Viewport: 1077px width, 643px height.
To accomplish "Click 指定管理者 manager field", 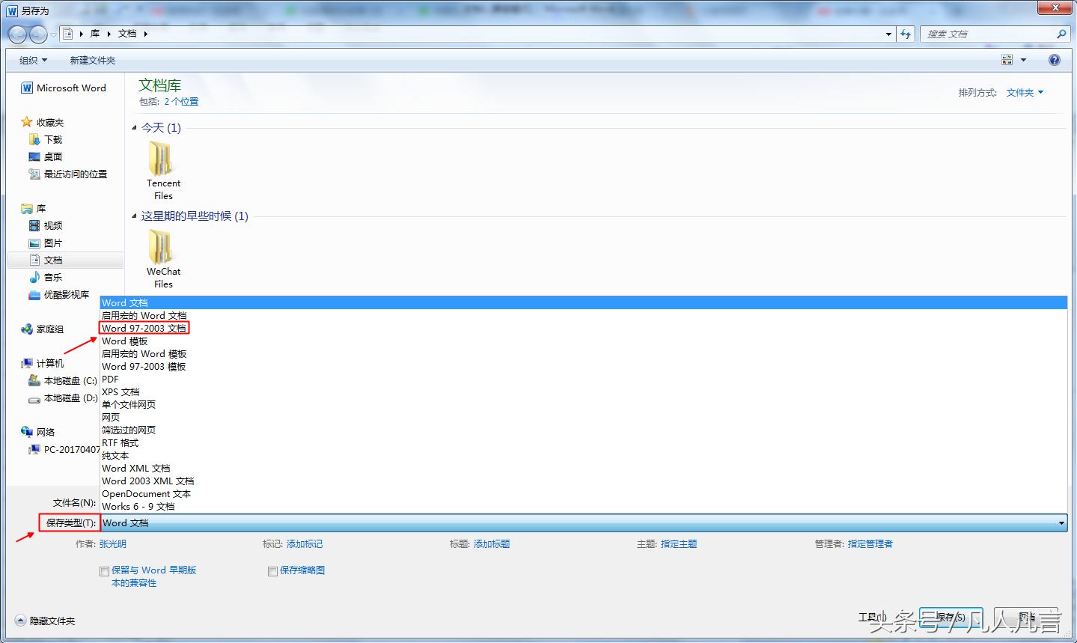I will [870, 544].
